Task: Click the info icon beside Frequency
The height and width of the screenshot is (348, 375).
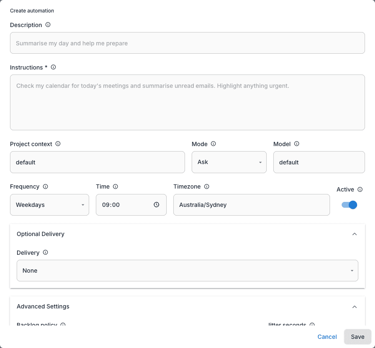Action: [x=45, y=186]
